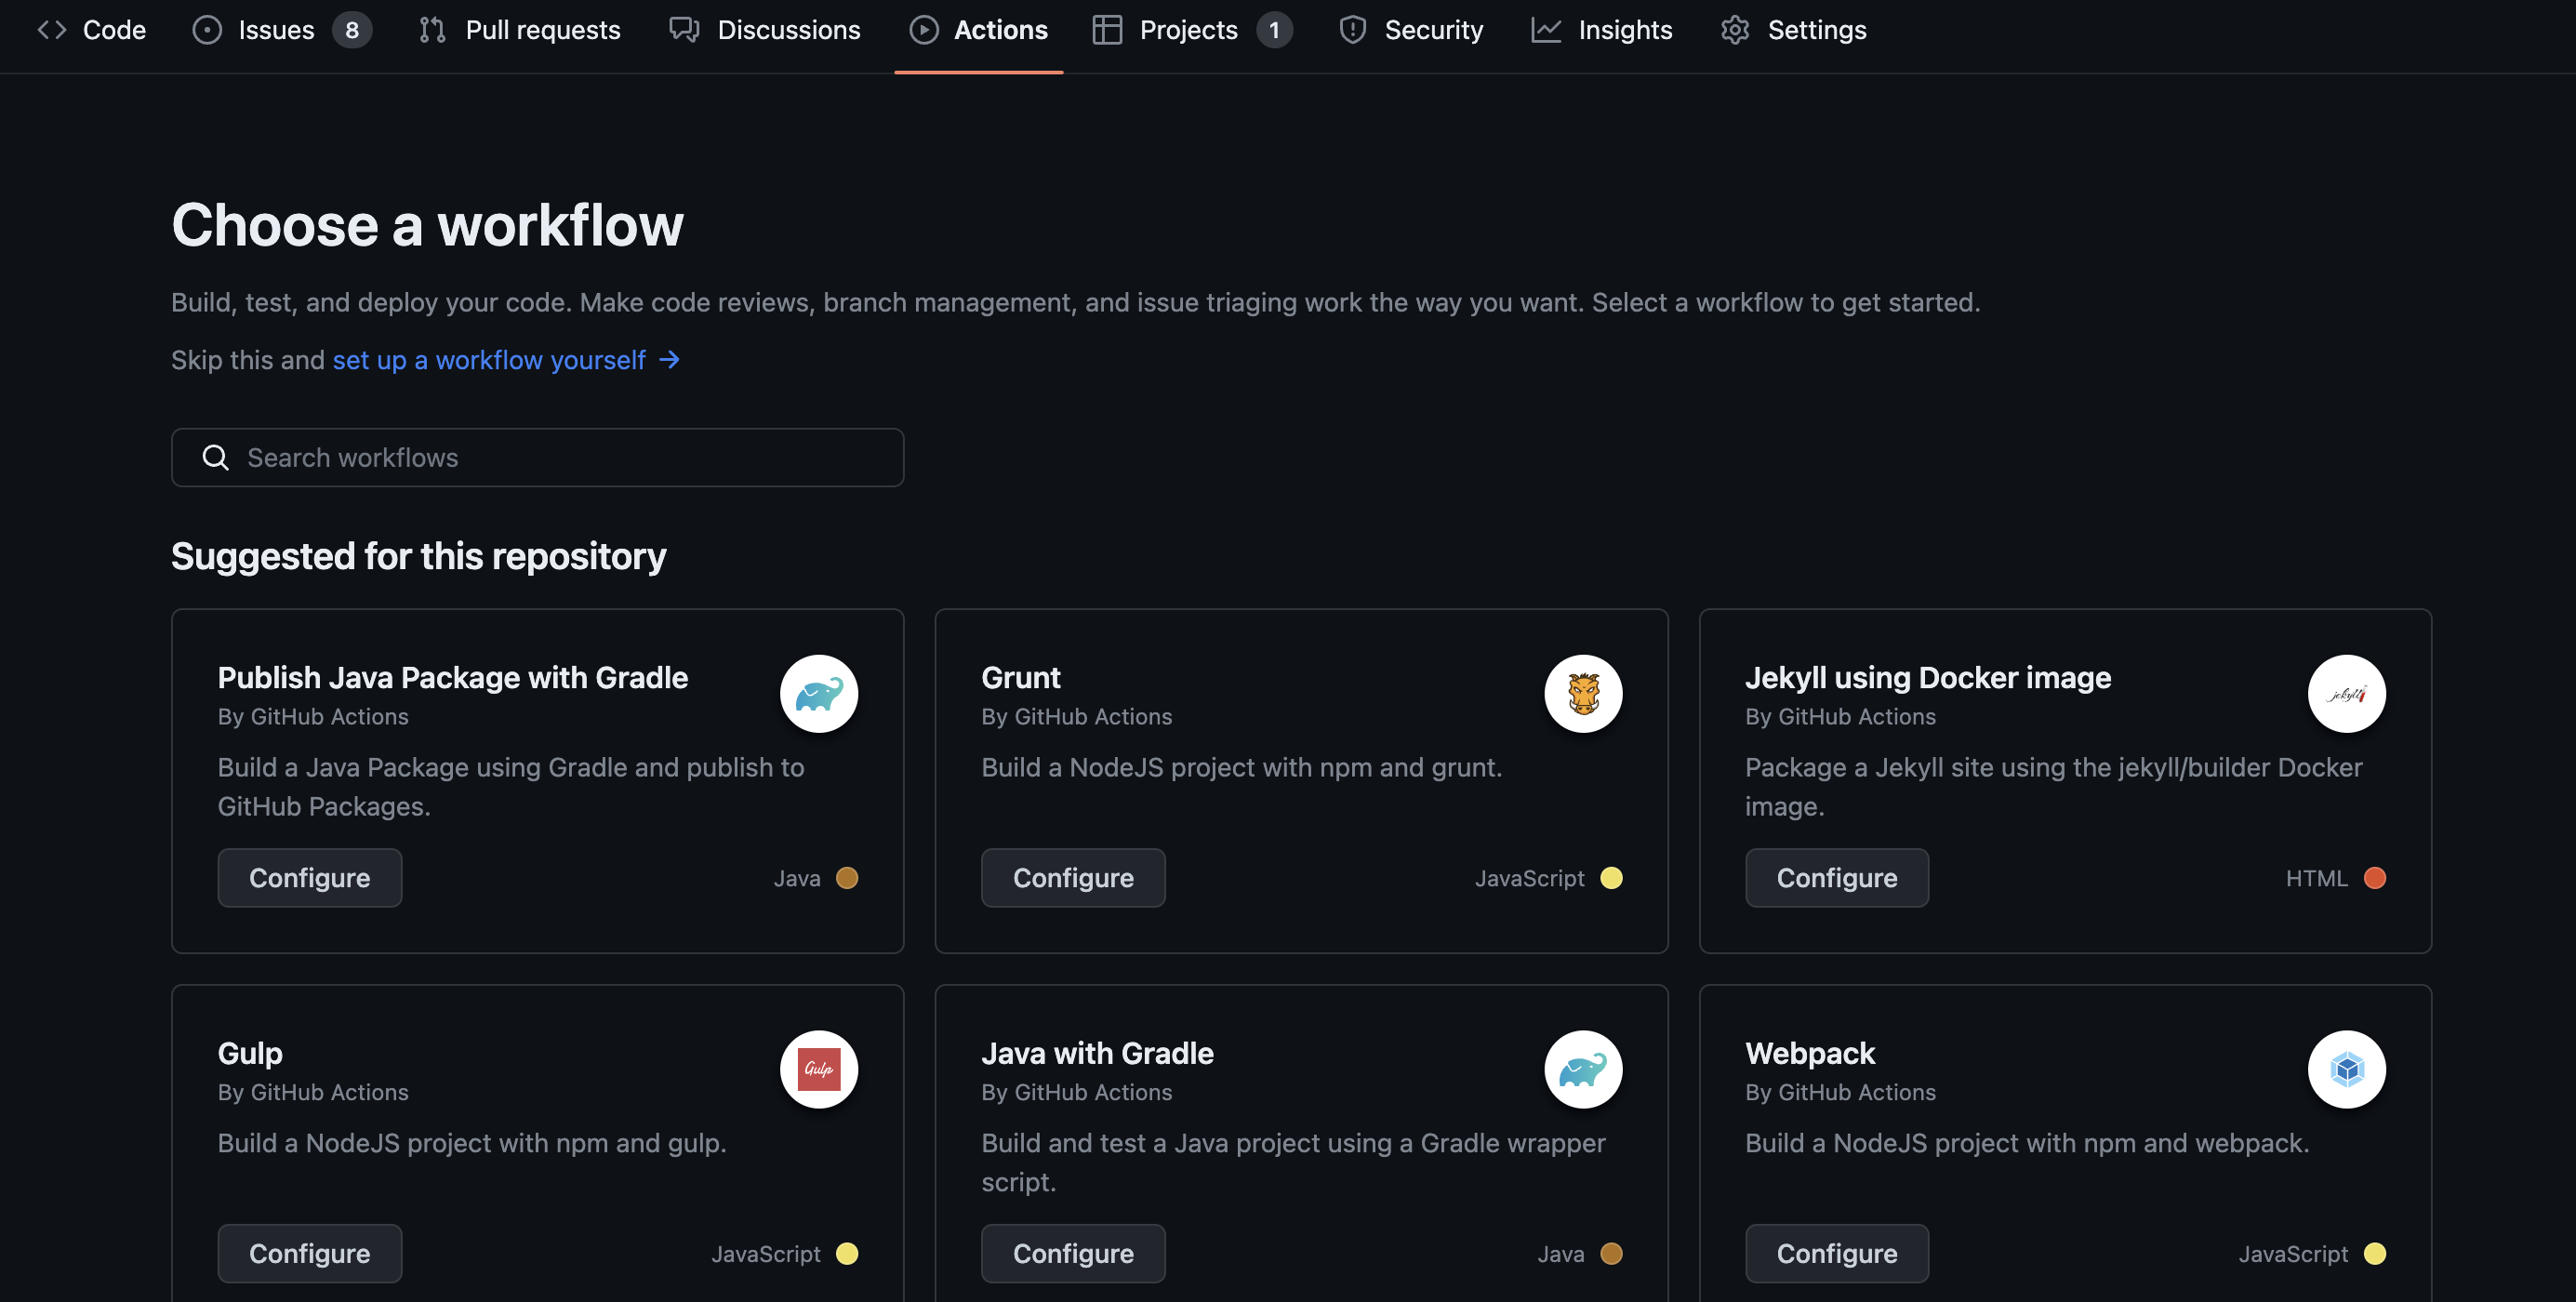Configure the Webpack workflow
Viewport: 2576px width, 1302px height.
[1836, 1253]
